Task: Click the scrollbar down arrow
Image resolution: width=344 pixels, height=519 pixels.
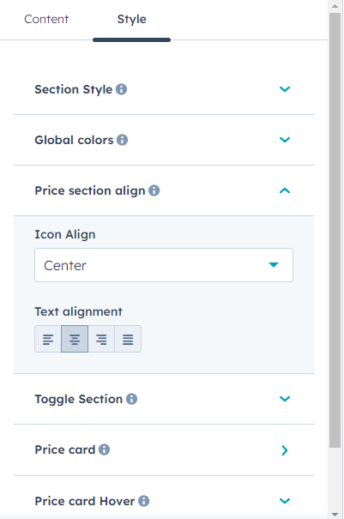Action: pos(335,515)
